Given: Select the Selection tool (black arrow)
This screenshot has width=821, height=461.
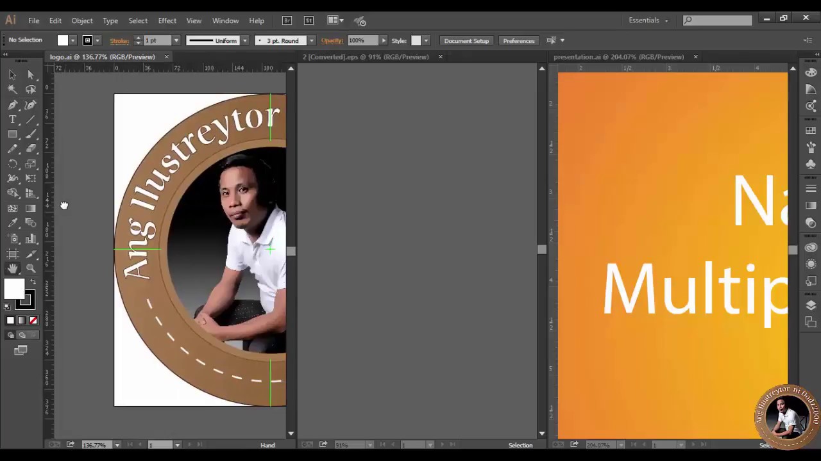Looking at the screenshot, I should coord(13,74).
